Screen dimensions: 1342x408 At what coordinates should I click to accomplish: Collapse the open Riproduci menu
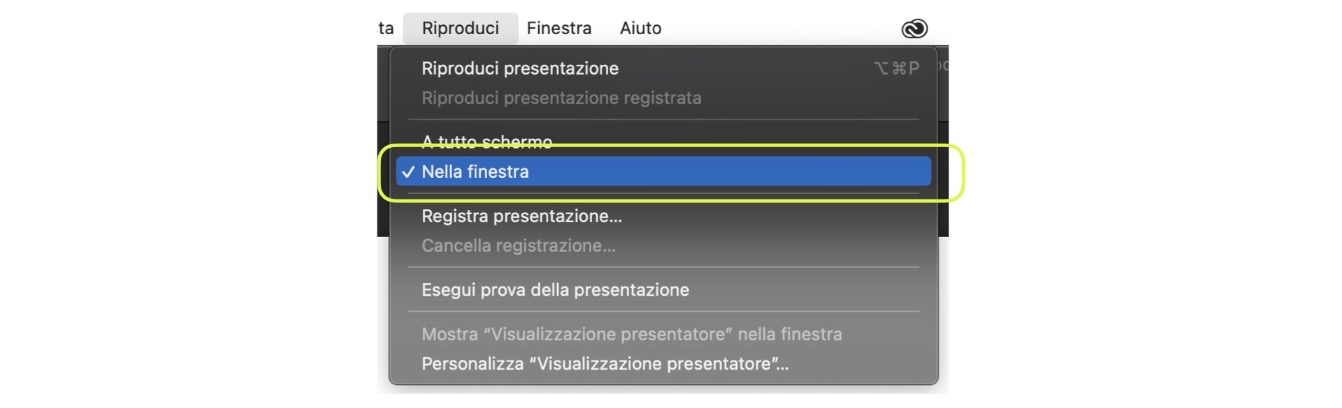(x=460, y=29)
